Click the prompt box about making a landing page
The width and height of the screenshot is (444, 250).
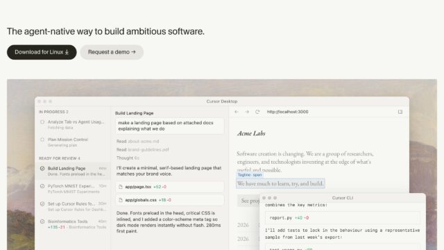coord(170,126)
